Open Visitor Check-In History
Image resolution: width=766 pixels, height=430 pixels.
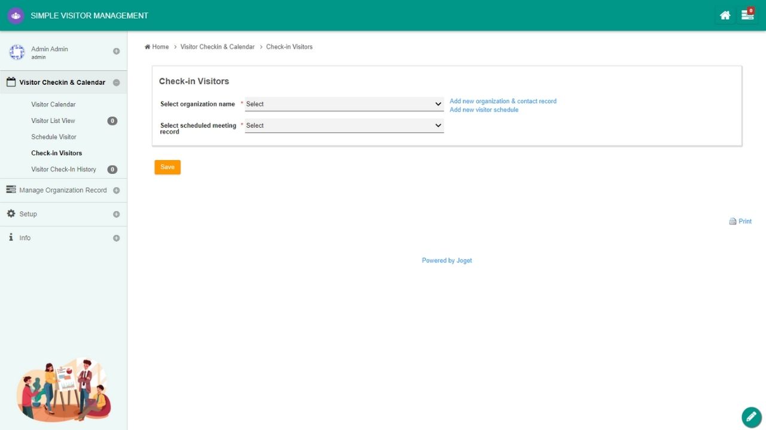(x=63, y=170)
